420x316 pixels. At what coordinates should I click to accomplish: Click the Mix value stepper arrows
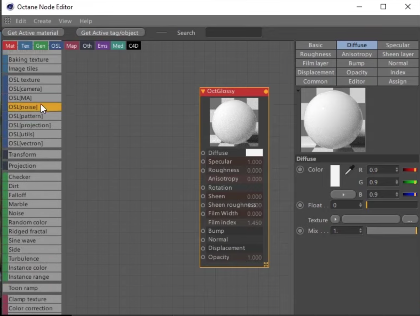[361, 231]
